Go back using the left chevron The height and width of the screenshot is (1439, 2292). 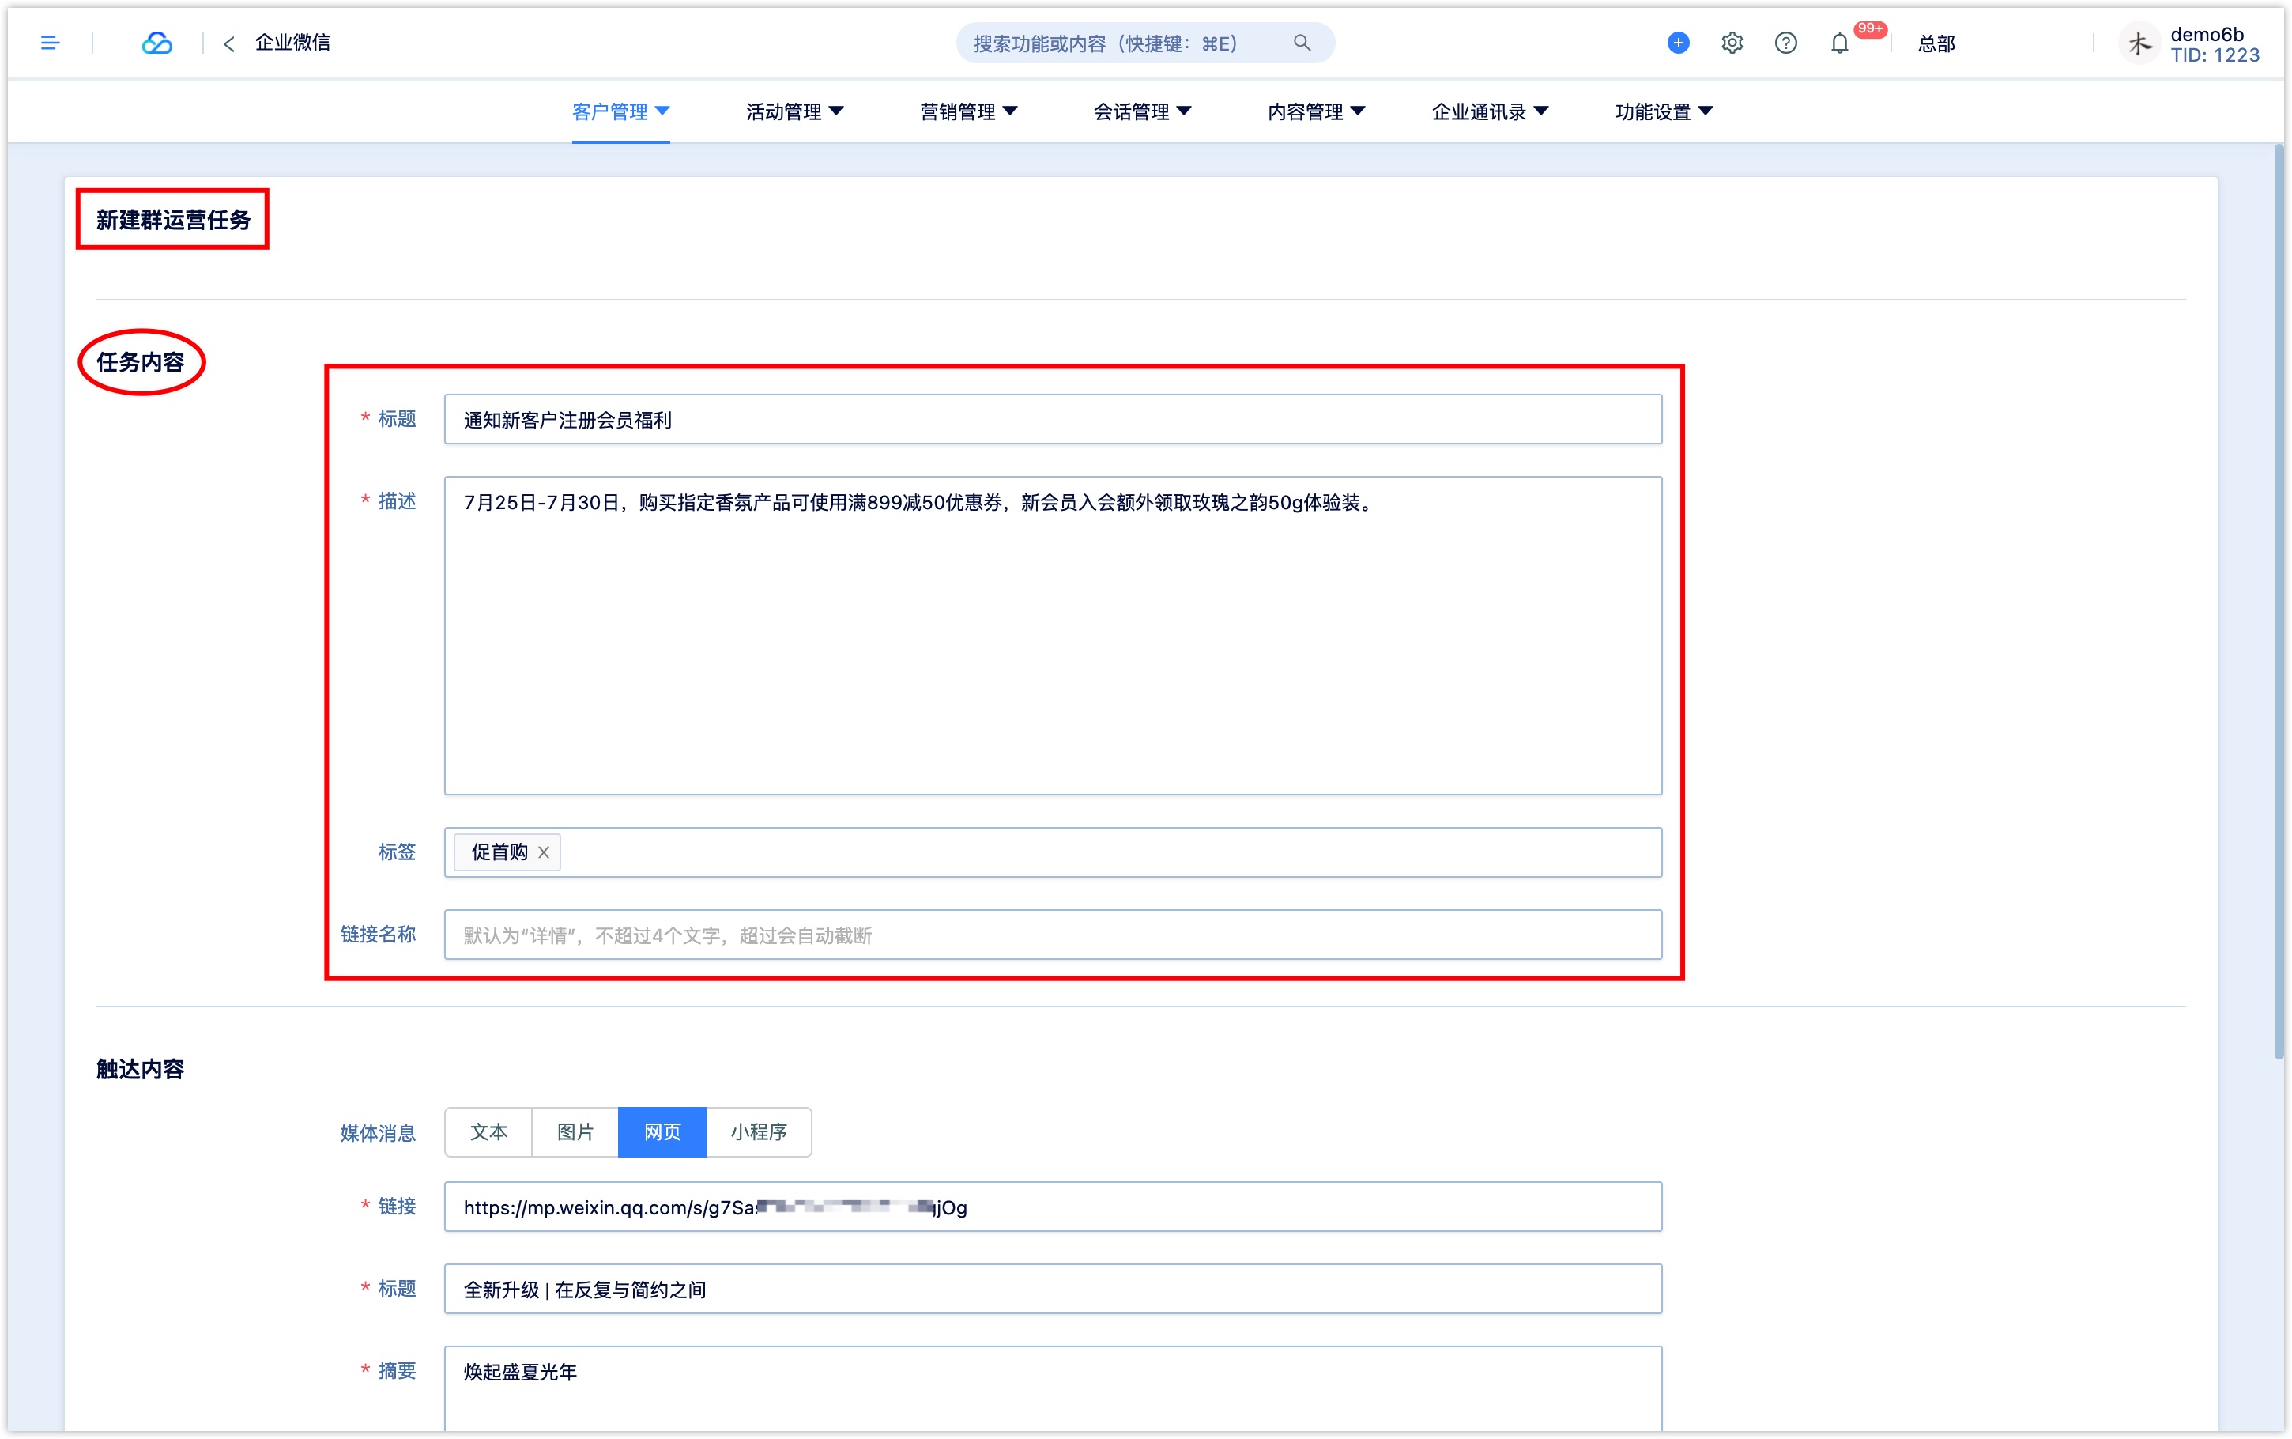click(229, 43)
